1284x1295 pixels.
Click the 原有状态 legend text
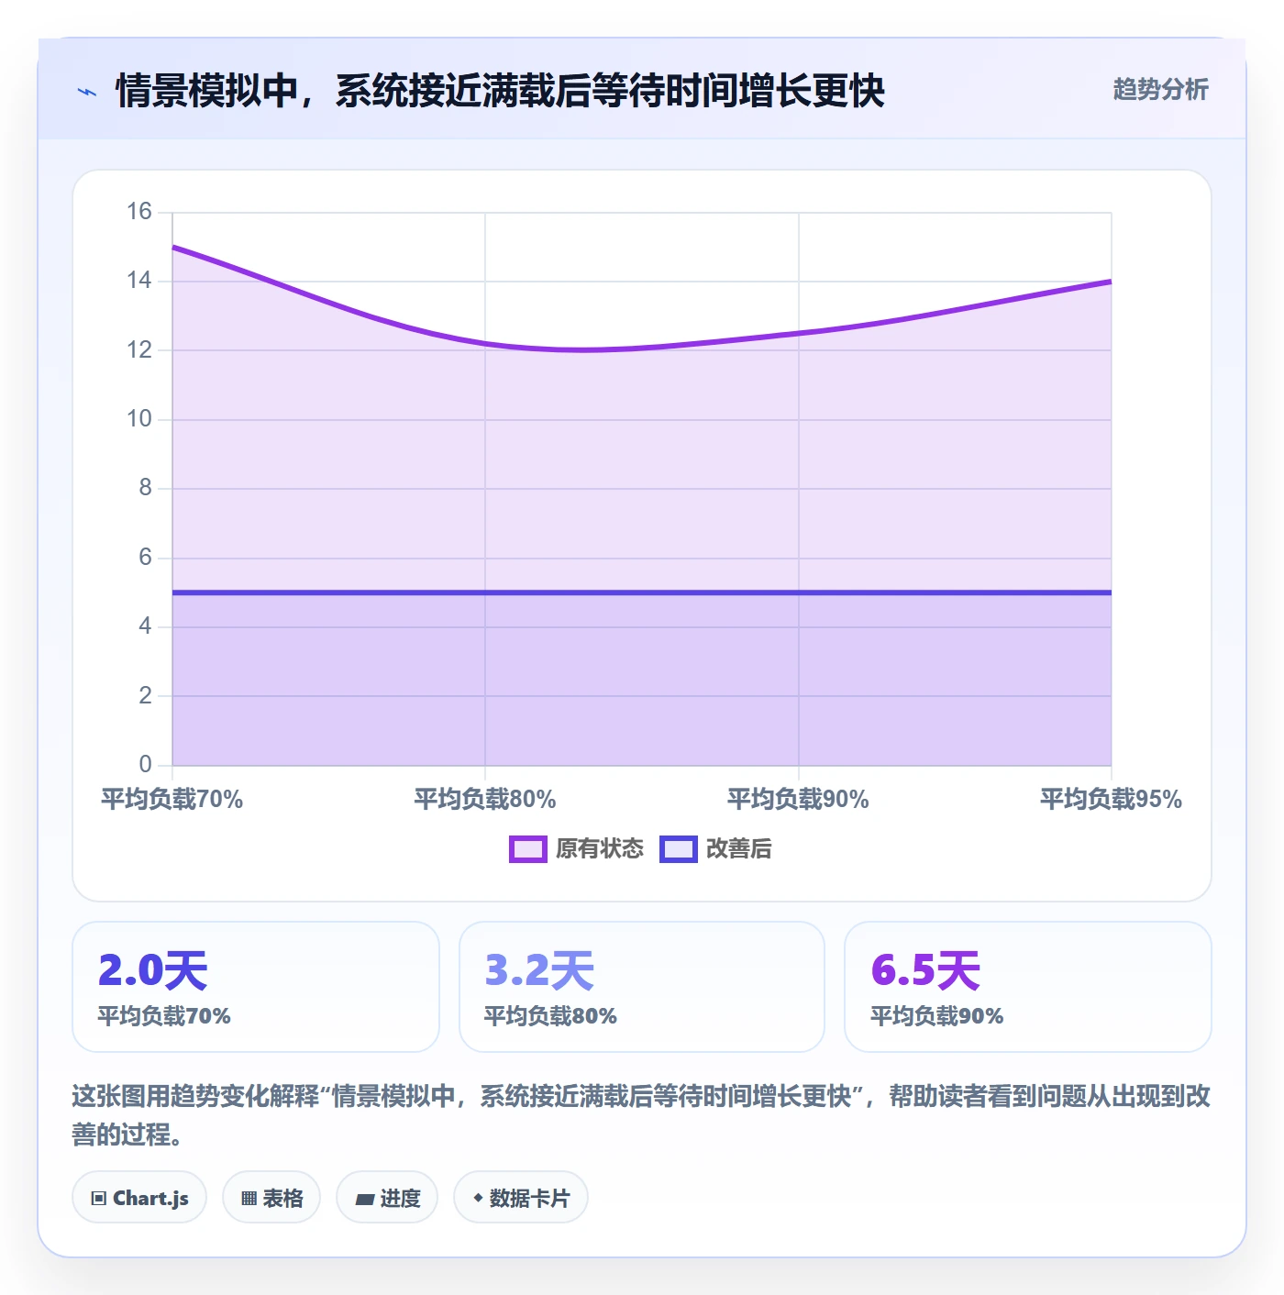[600, 849]
